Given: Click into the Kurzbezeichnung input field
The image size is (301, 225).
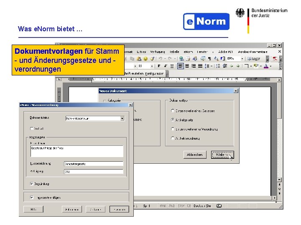Looking at the screenshot, I should 94,164.
